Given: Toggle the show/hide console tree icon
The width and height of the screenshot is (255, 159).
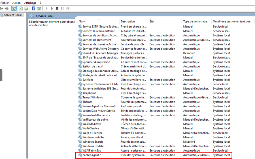Looking at the screenshot, I should (14, 8).
